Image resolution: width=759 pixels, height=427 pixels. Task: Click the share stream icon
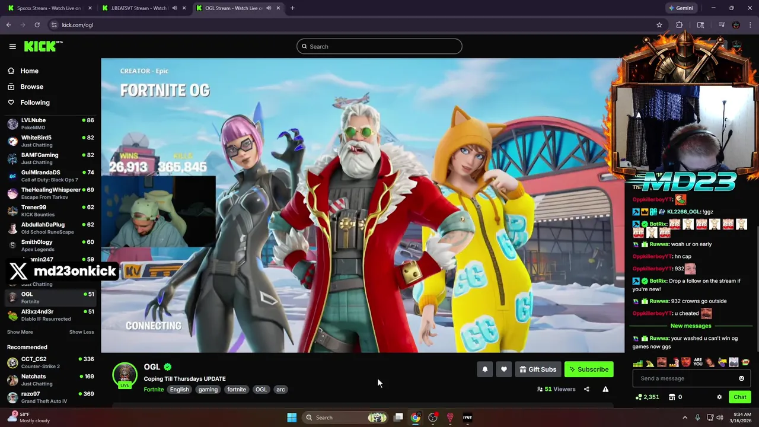pyautogui.click(x=586, y=389)
